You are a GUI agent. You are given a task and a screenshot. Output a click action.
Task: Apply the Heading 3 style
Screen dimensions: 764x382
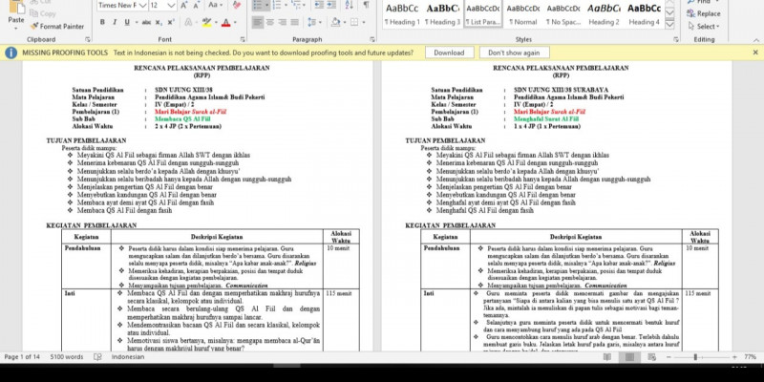coord(442,13)
